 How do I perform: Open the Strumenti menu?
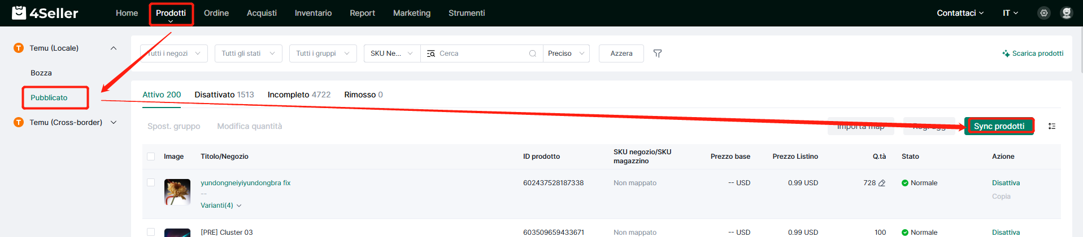click(x=467, y=13)
